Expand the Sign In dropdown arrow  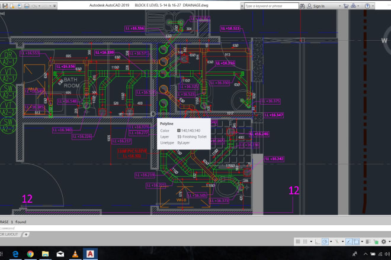click(339, 6)
